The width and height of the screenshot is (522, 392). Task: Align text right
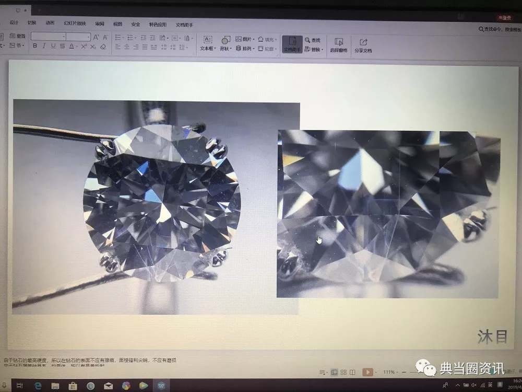(x=136, y=48)
